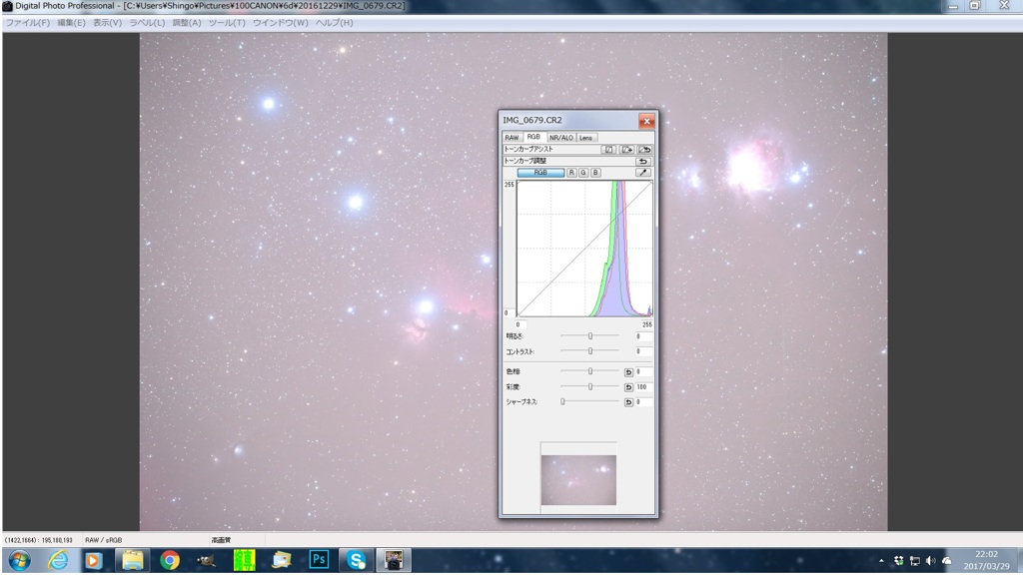Open the ファイル(F) menu
Viewport: 1023px width, 575px height.
pos(27,23)
